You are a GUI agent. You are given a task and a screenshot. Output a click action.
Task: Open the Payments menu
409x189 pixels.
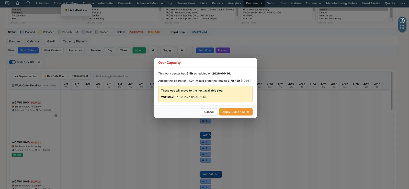click(125, 3)
